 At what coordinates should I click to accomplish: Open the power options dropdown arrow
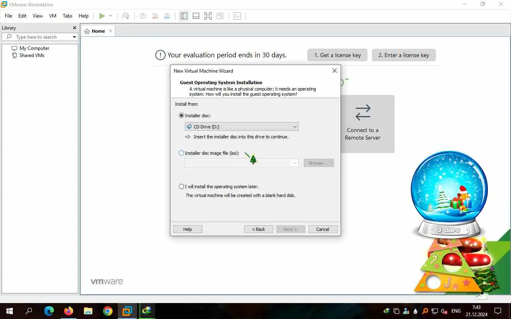click(x=111, y=16)
